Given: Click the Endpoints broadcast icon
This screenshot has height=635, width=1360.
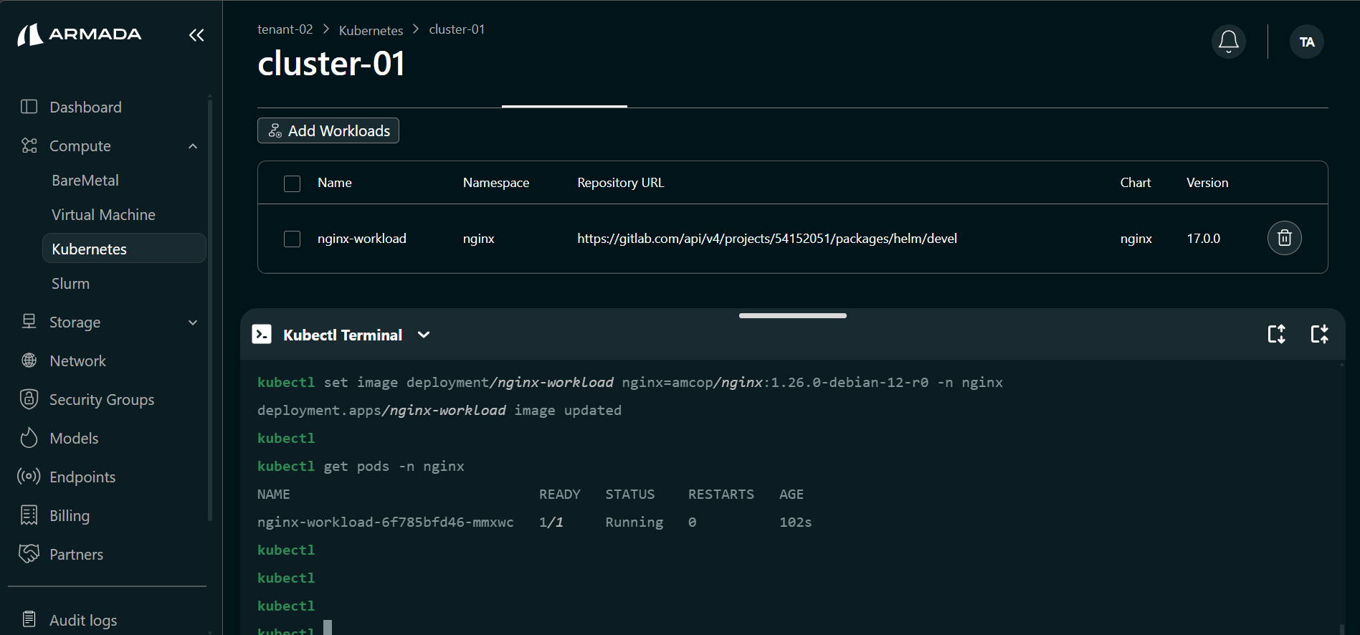Looking at the screenshot, I should coord(29,477).
